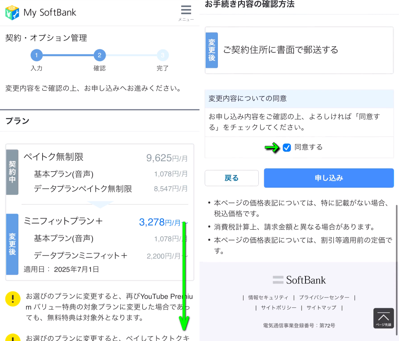Tap 1,078円/月 under ペイトク無制限
The image size is (399, 341).
click(x=171, y=174)
